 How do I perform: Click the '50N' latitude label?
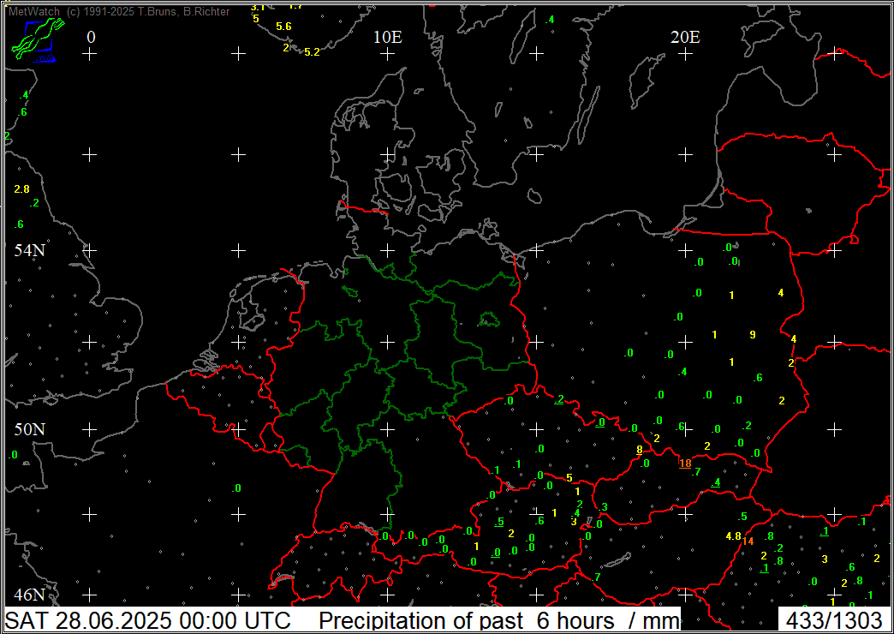click(x=30, y=429)
